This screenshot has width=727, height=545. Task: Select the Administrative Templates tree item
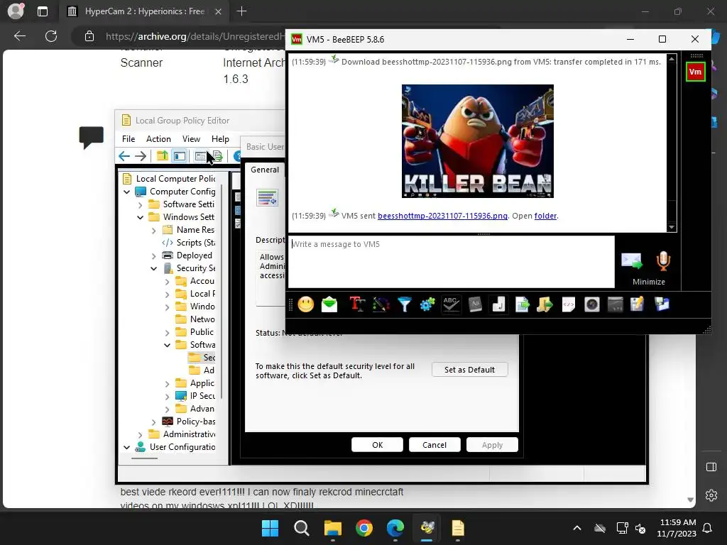182,434
